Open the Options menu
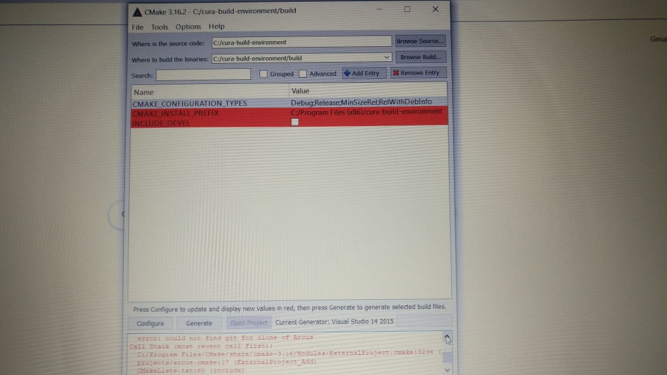Viewport: 667px width, 375px height. tap(188, 27)
